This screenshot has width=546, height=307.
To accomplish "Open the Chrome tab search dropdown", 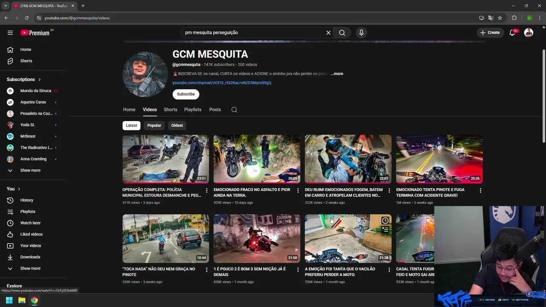I will coord(5,6).
